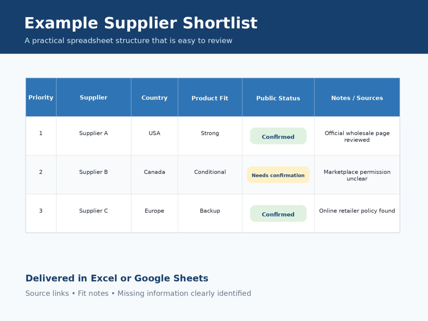The width and height of the screenshot is (428, 321).
Task: Click the USA country cell
Action: (x=155, y=136)
